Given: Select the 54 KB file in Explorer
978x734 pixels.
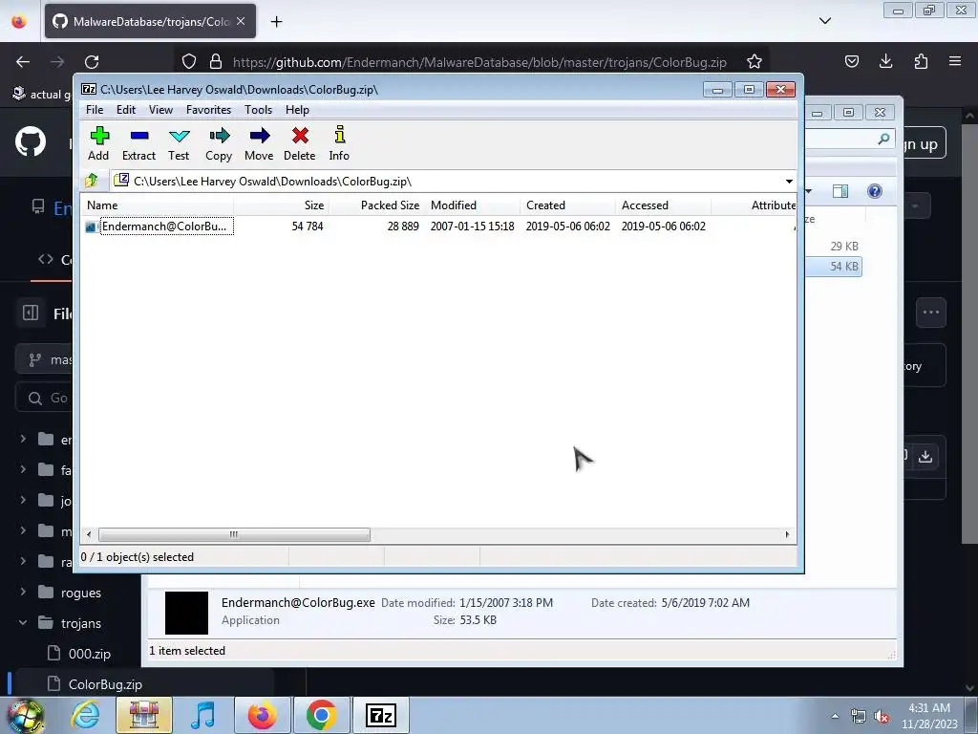Looking at the screenshot, I should point(834,267).
